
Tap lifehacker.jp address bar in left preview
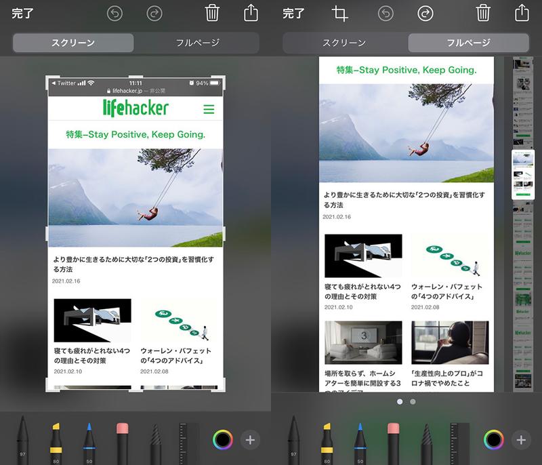[x=136, y=91]
